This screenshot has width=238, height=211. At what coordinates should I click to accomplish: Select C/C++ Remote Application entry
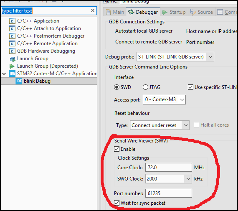(47, 43)
